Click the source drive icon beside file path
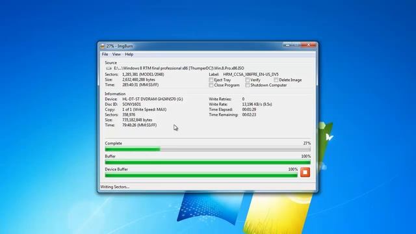416x234 pixels. tap(109, 68)
